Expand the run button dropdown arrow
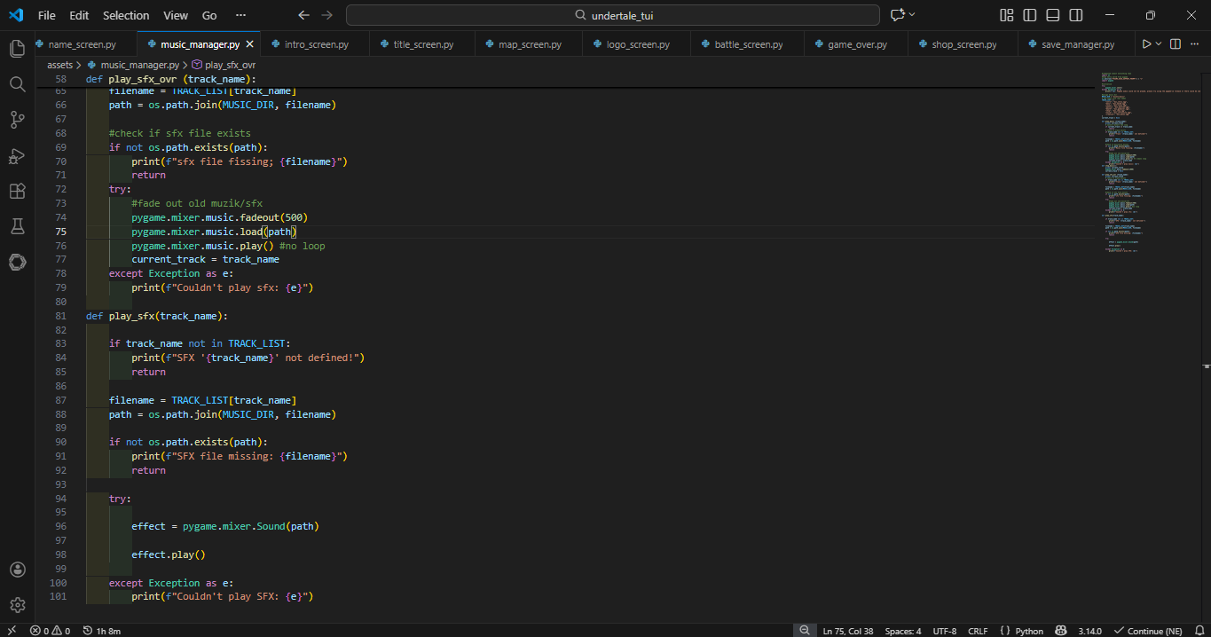 [1159, 44]
